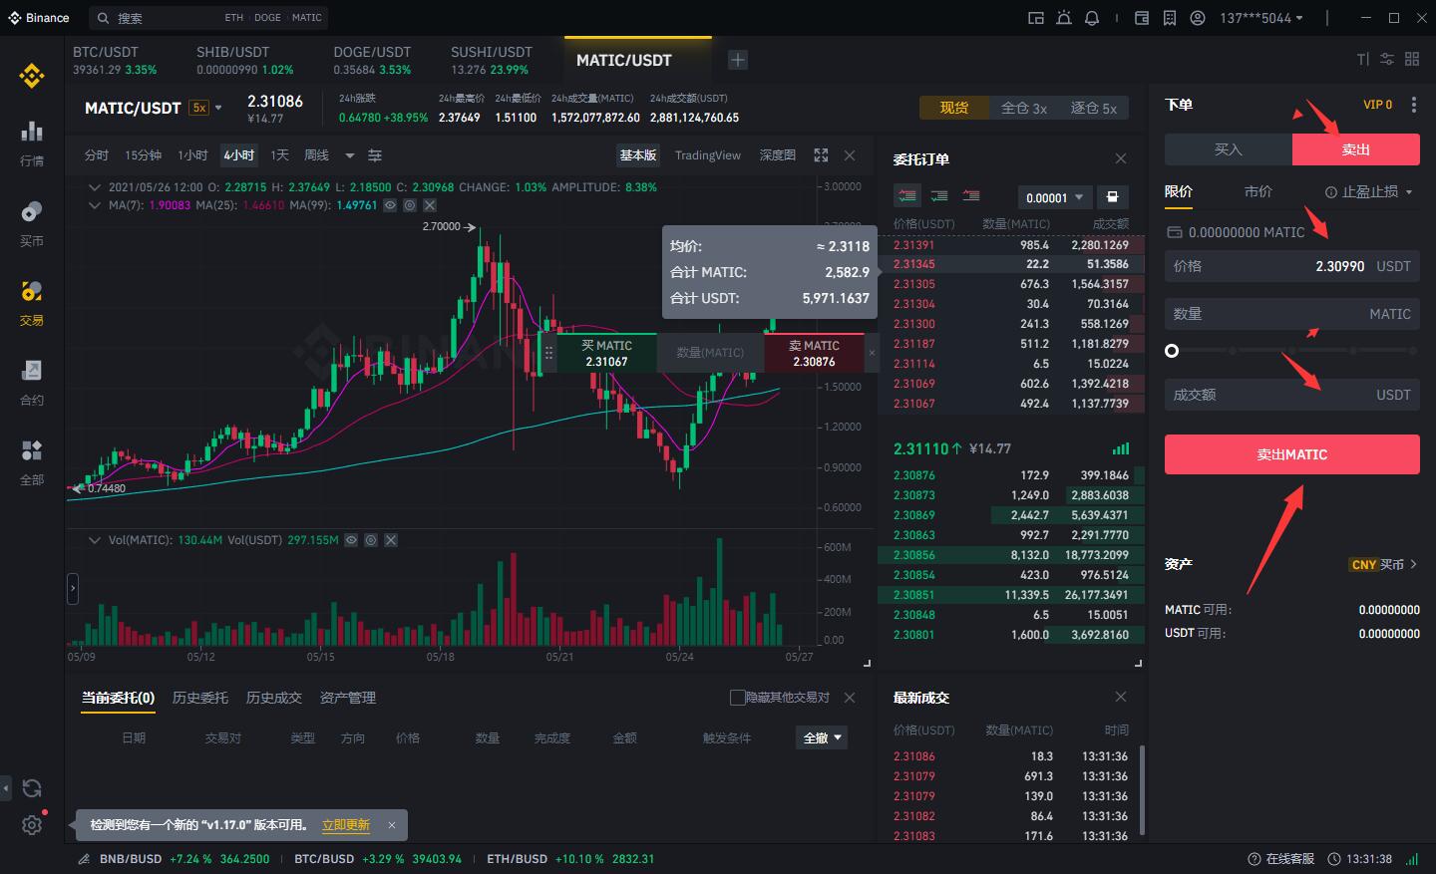The height and width of the screenshot is (874, 1436).
Task: Toggle MA indicator visibility eye
Action: [x=390, y=205]
